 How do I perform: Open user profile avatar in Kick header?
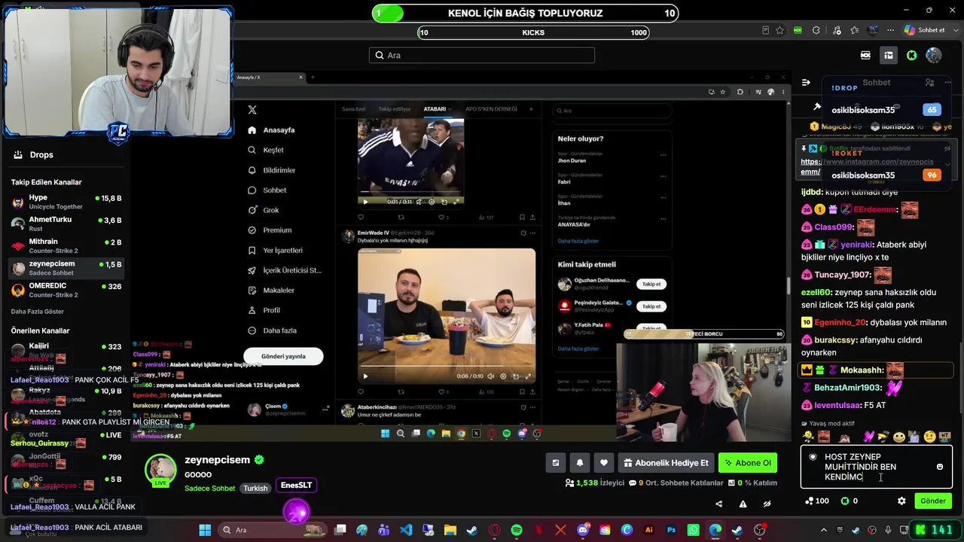[934, 55]
